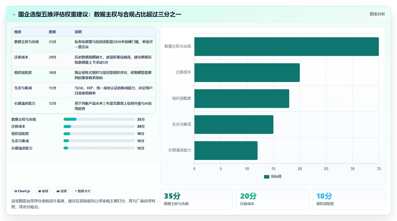Click the 国企矩阵式组织 description cell
The image size is (397, 221).
pyautogui.click(x=114, y=75)
